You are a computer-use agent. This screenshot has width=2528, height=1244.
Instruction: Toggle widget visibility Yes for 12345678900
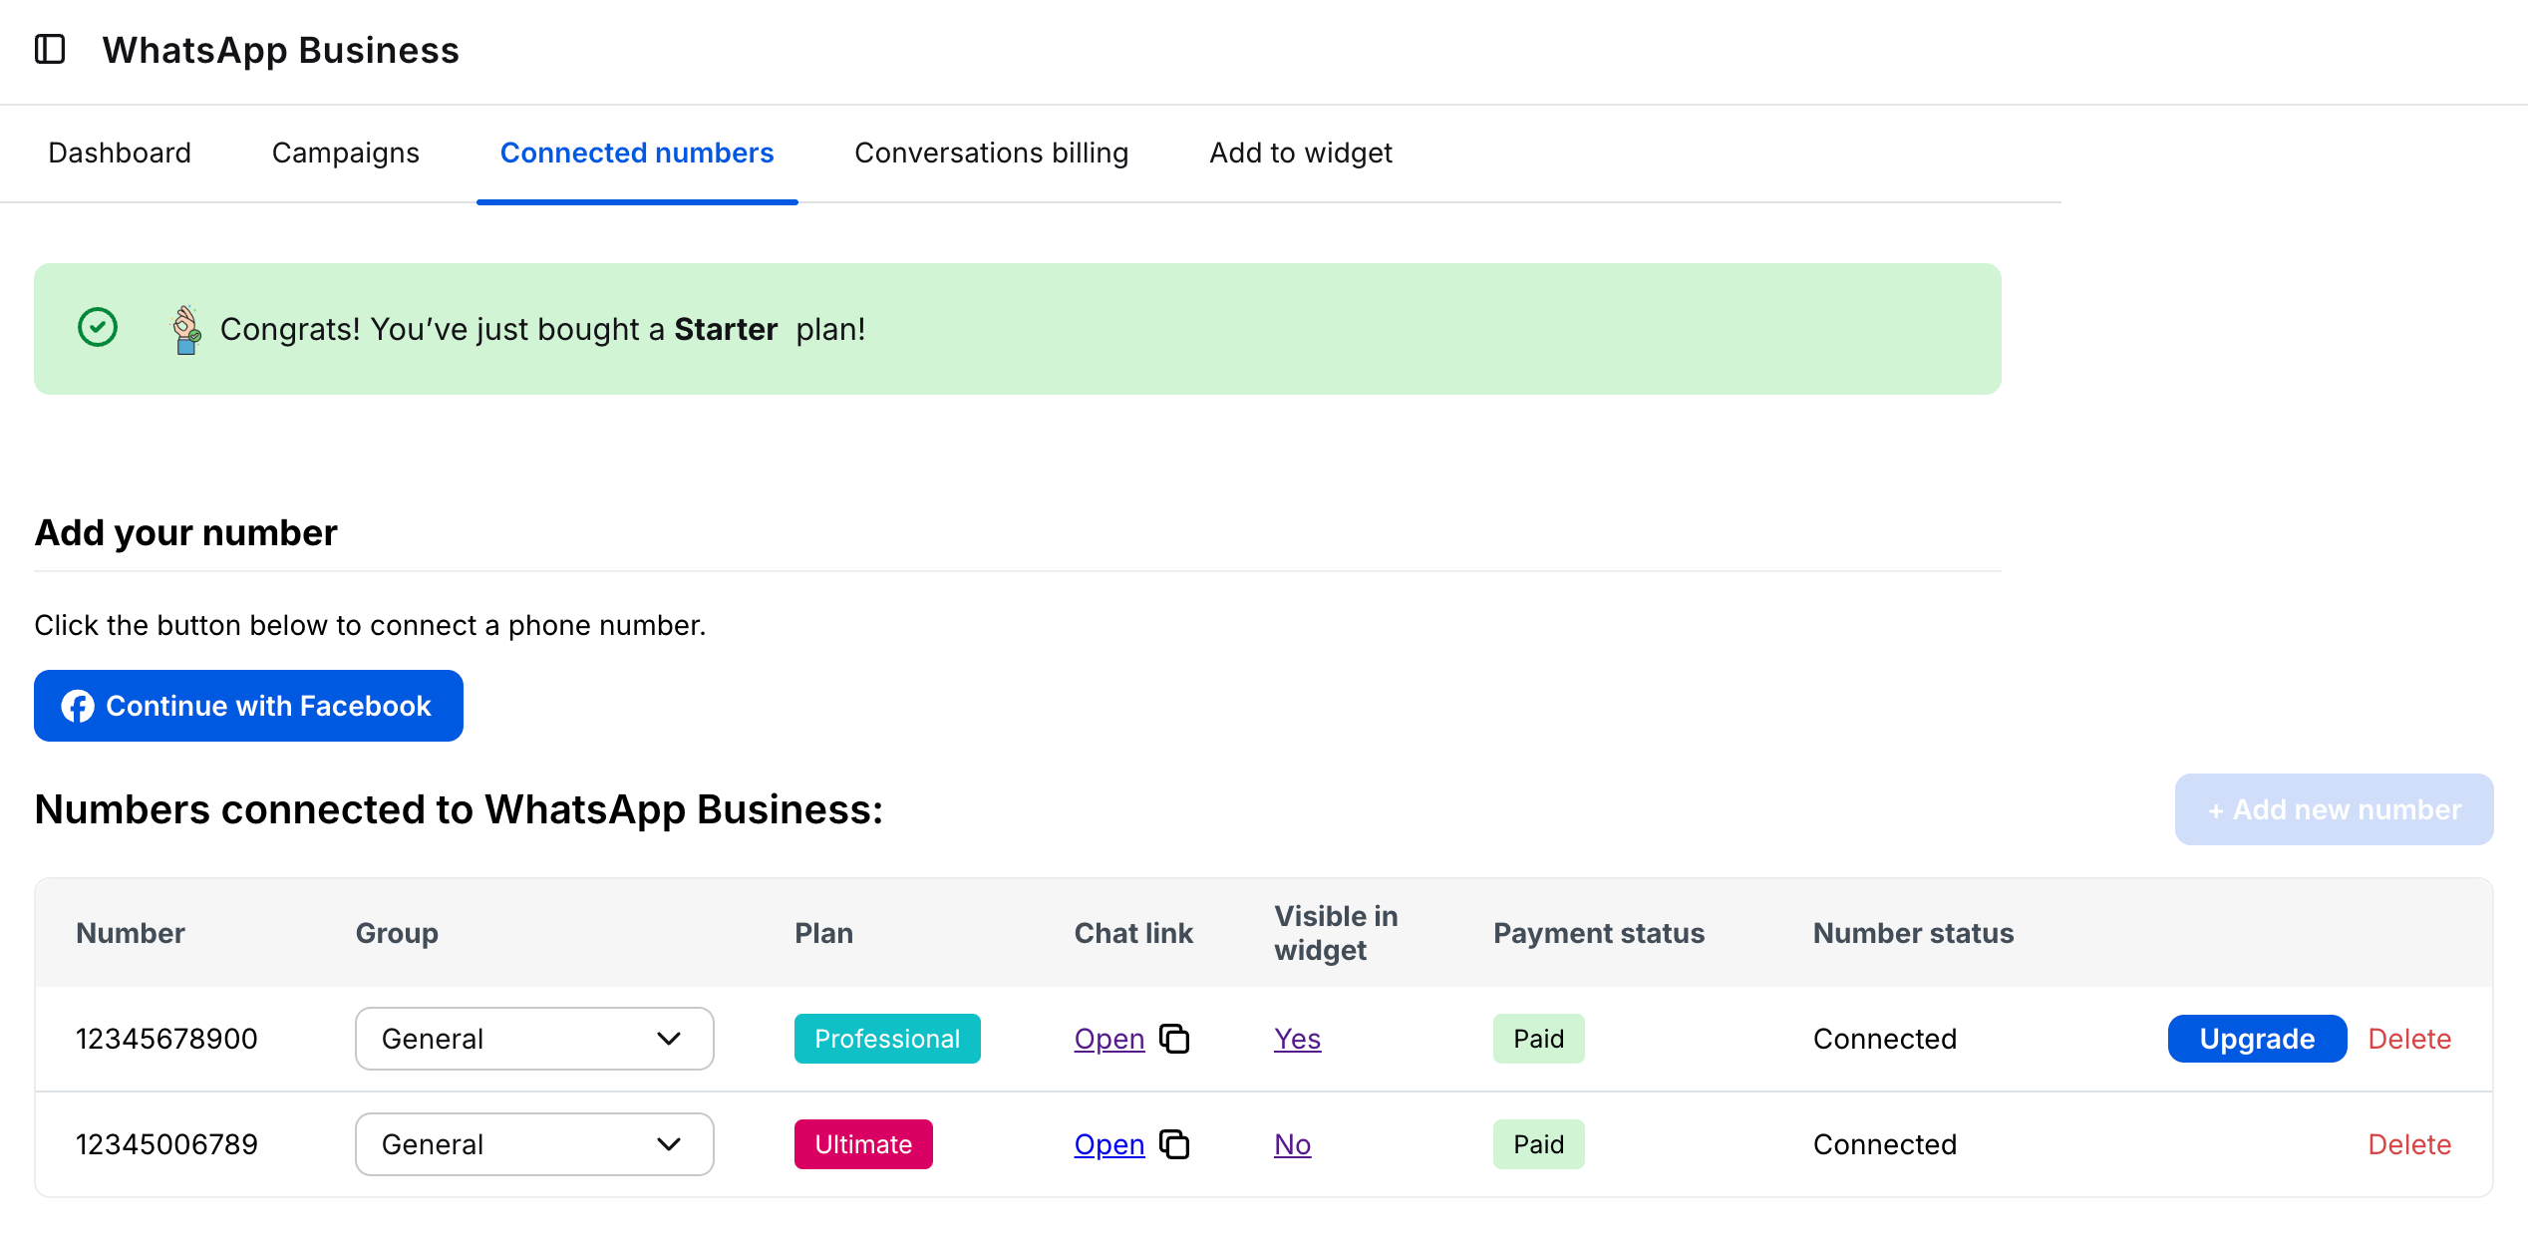click(x=1297, y=1039)
